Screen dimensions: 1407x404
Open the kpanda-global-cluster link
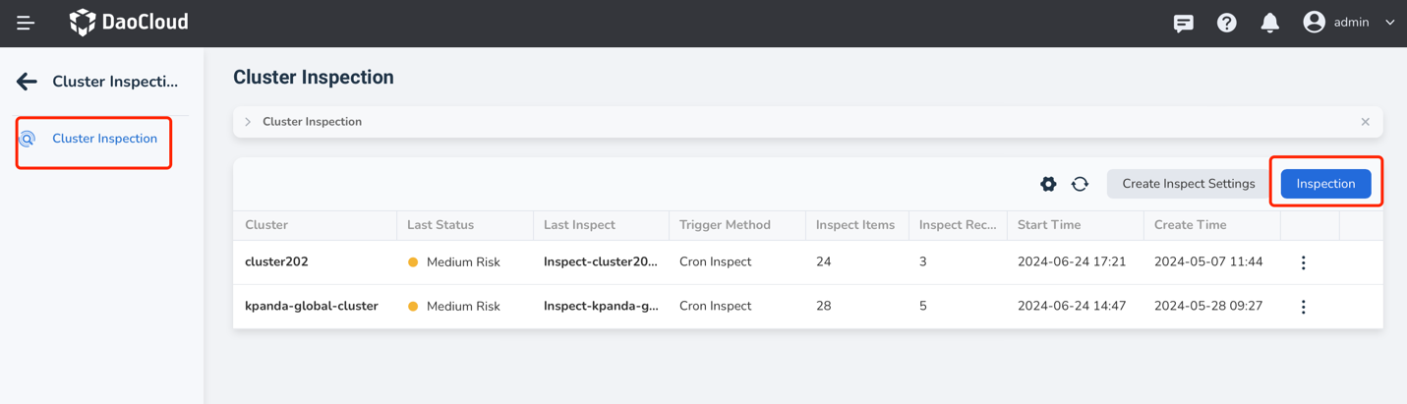point(311,306)
